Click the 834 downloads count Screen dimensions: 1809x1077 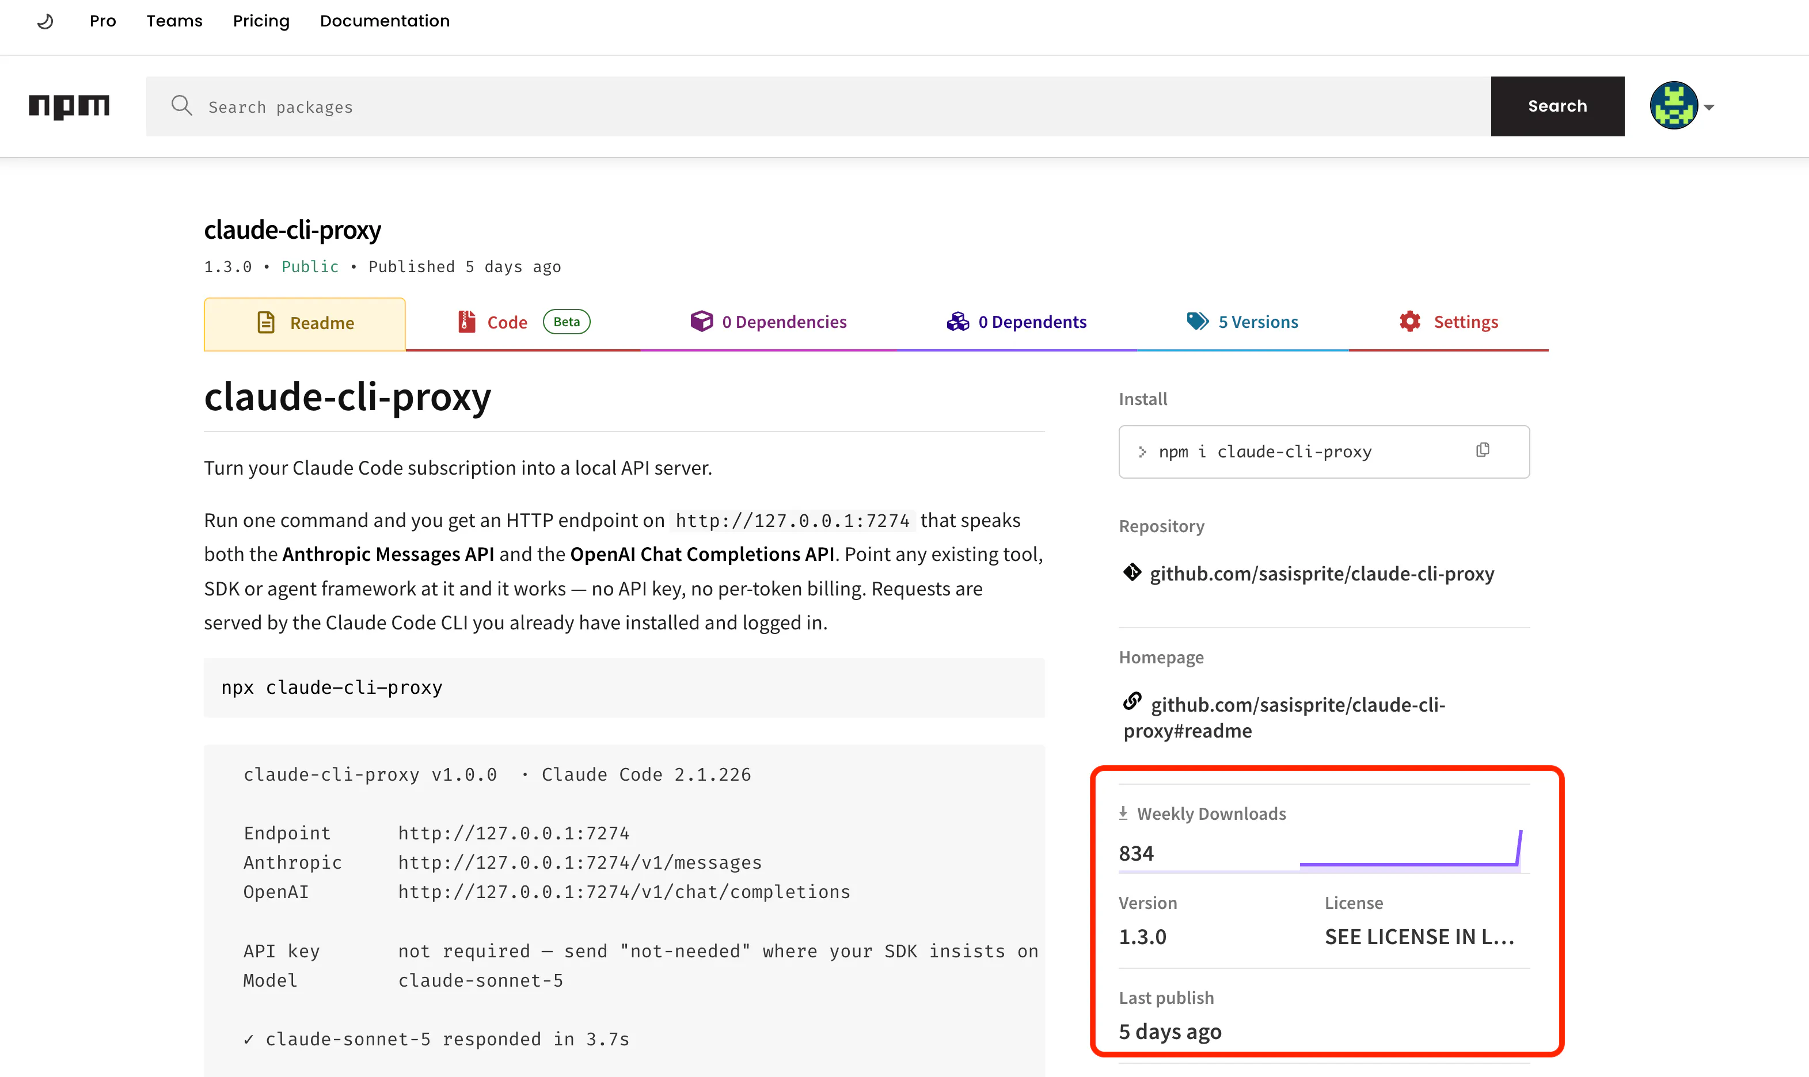(x=1136, y=853)
